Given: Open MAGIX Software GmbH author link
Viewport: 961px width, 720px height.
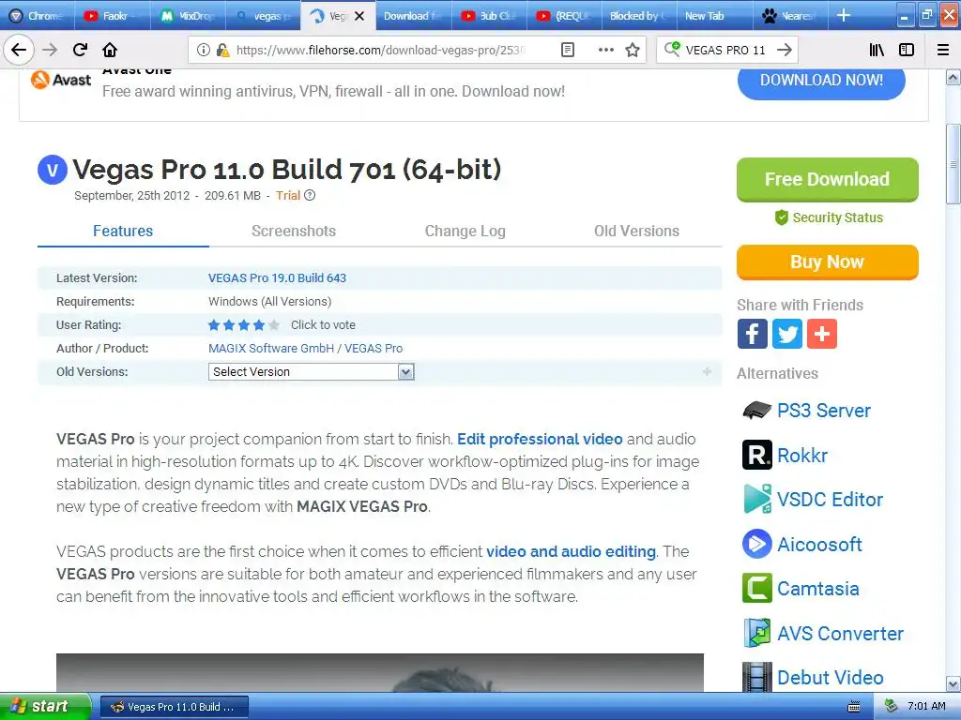Looking at the screenshot, I should click(271, 349).
